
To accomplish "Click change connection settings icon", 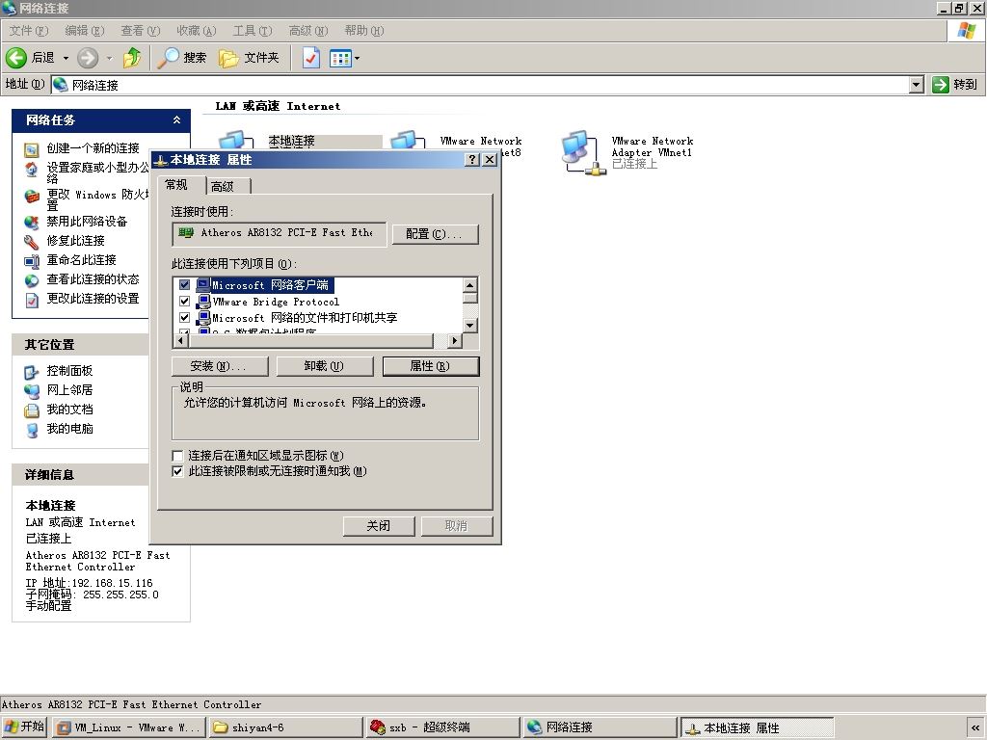I will click(32, 301).
